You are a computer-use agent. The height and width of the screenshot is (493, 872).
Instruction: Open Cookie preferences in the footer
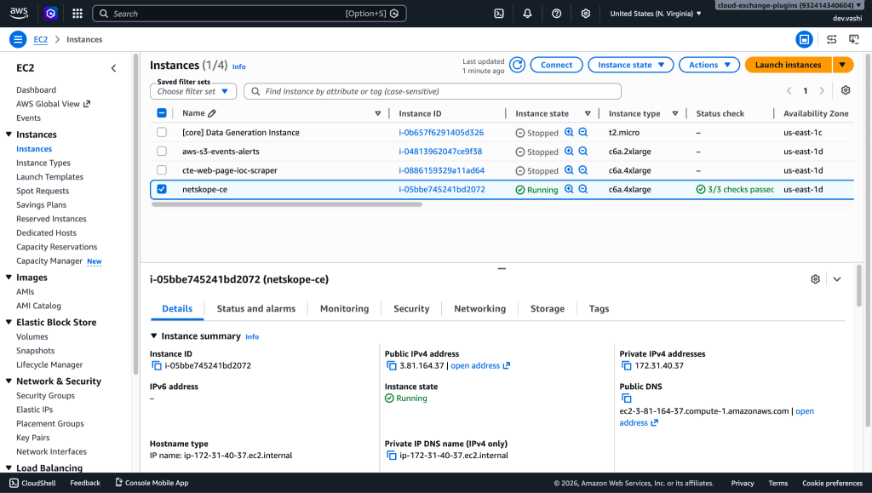point(832,483)
